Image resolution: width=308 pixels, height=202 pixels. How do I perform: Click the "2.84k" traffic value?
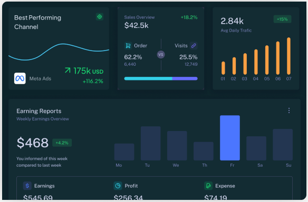click(232, 21)
